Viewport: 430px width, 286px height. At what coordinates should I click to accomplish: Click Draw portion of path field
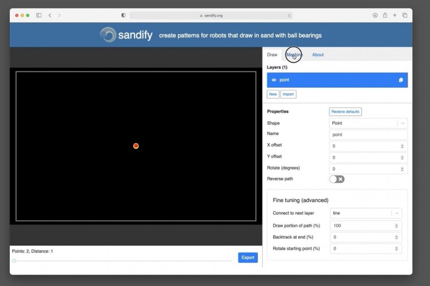coord(366,226)
